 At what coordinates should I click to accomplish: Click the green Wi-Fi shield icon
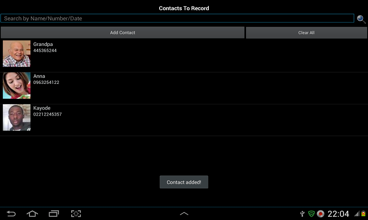click(x=311, y=214)
